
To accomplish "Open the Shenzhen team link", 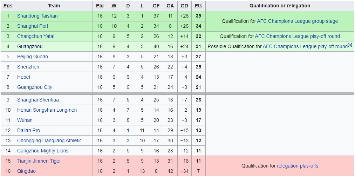I will (28, 67).
